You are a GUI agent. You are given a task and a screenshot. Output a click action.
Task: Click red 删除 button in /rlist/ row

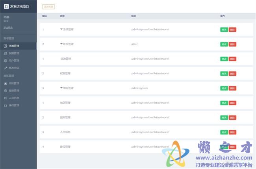point(232,44)
